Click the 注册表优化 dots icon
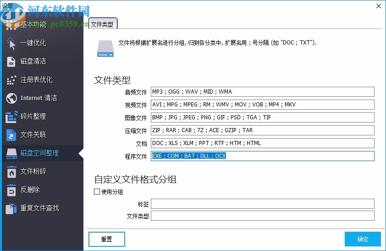Screen dimensions: 386x251 point(11,80)
